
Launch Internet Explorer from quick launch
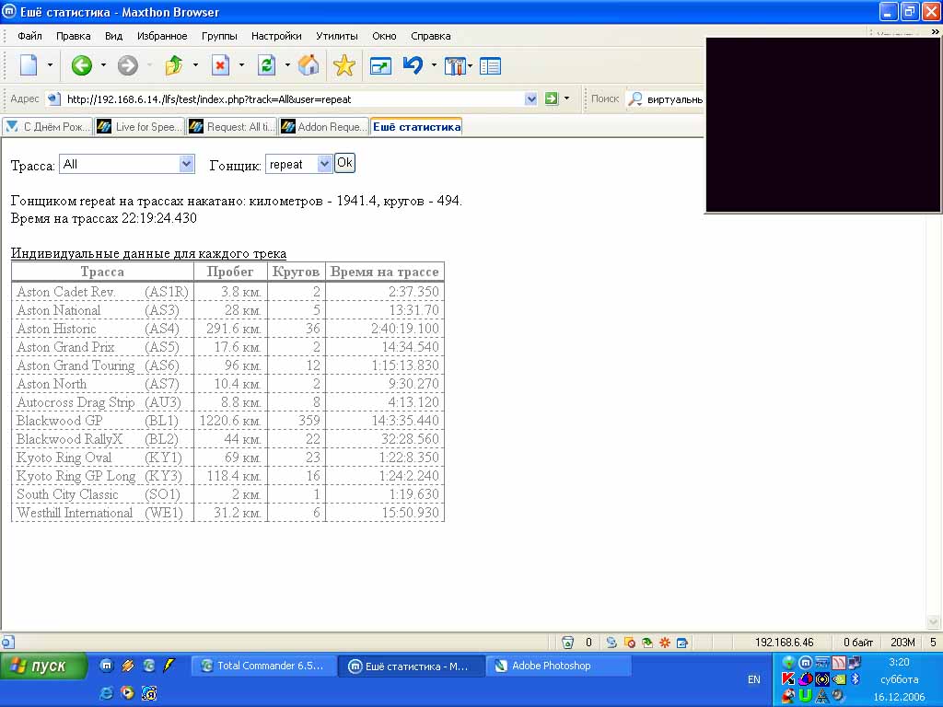pos(107,692)
